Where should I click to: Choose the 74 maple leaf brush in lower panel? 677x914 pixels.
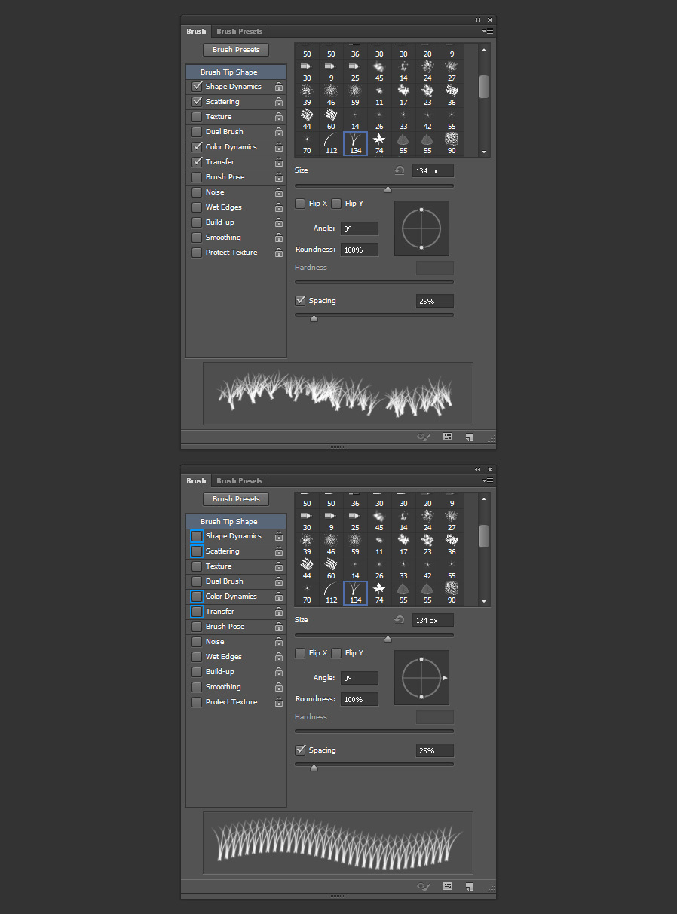click(379, 593)
